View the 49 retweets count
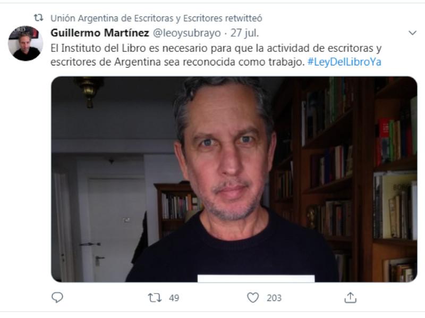This screenshot has width=425, height=318. pyautogui.click(x=174, y=298)
